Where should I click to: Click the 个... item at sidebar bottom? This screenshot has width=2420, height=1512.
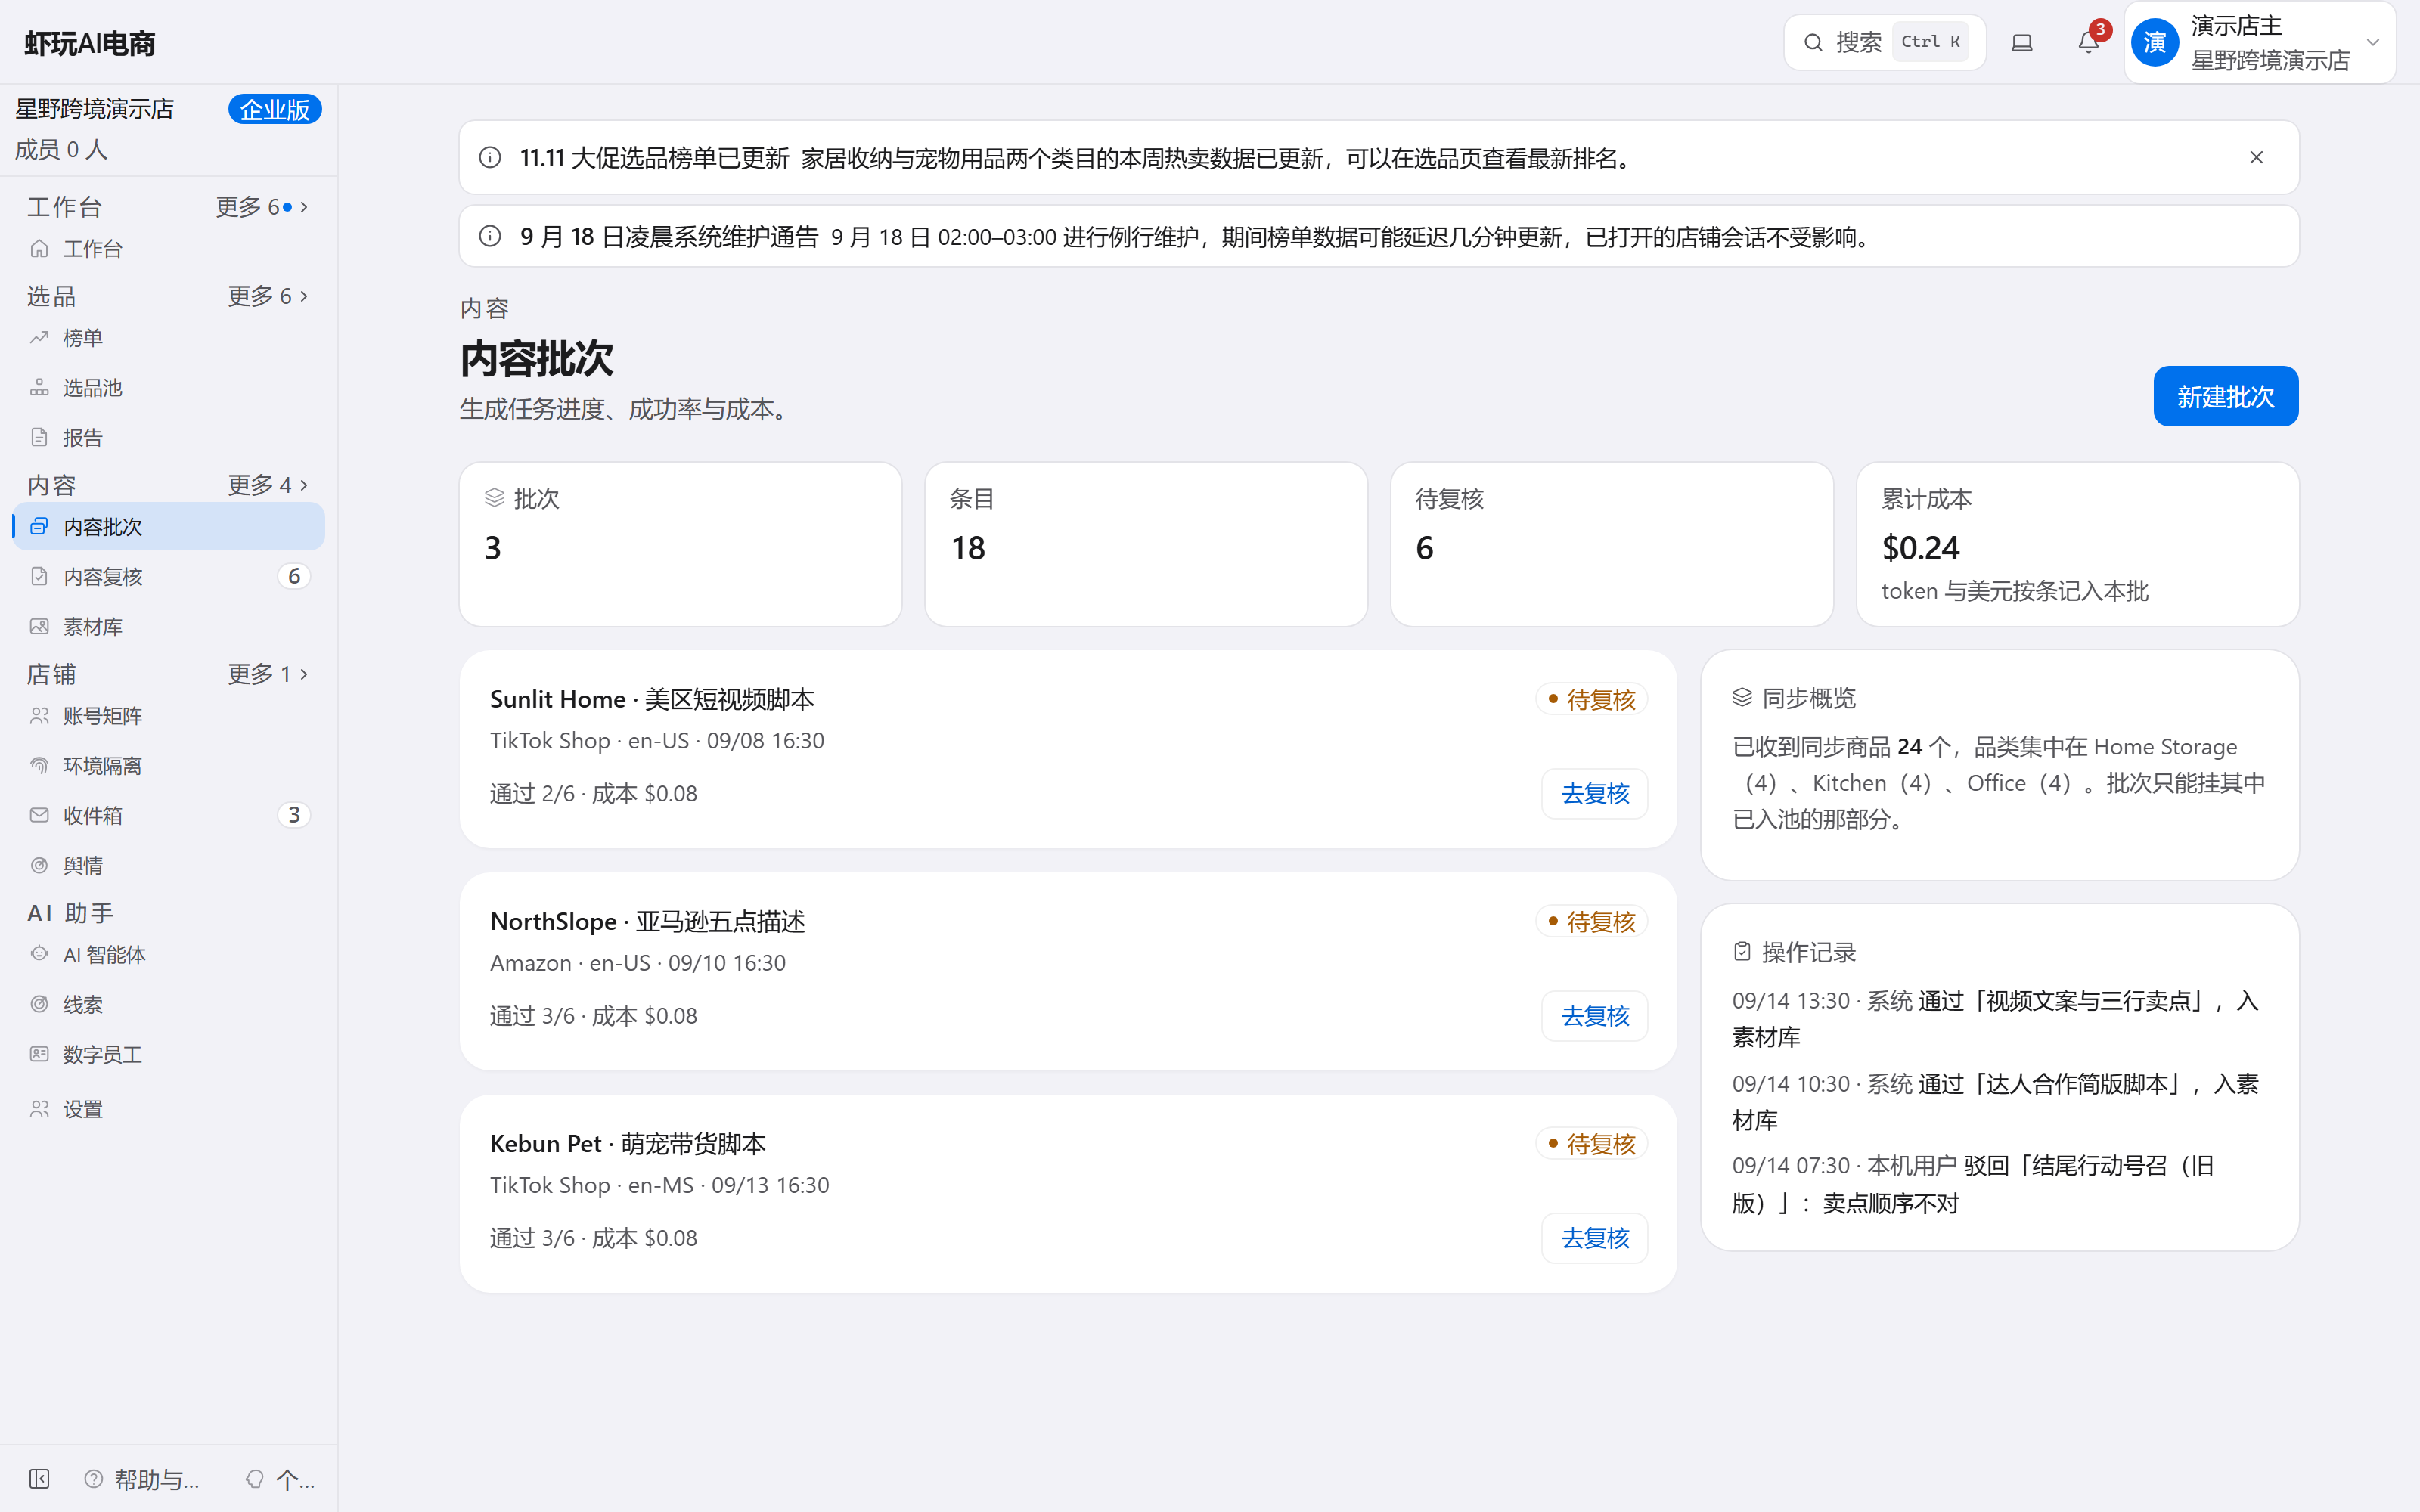point(281,1479)
